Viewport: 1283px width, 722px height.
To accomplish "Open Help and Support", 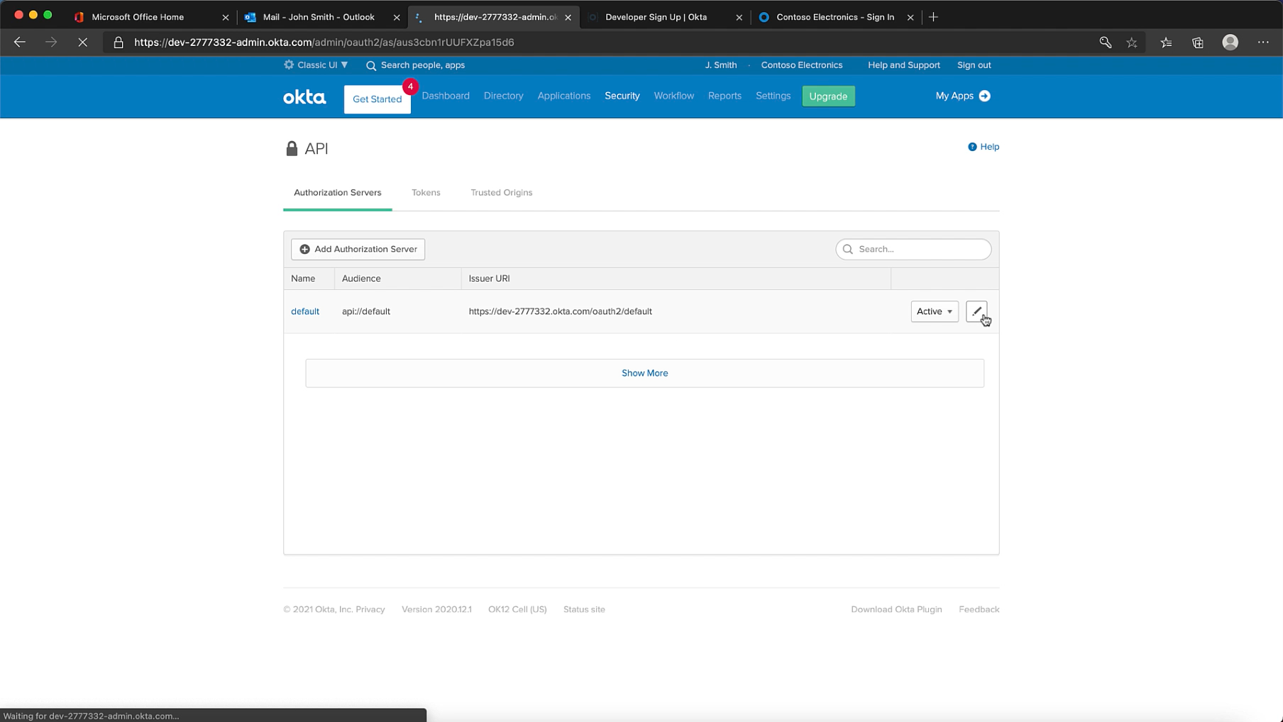I will coord(904,65).
